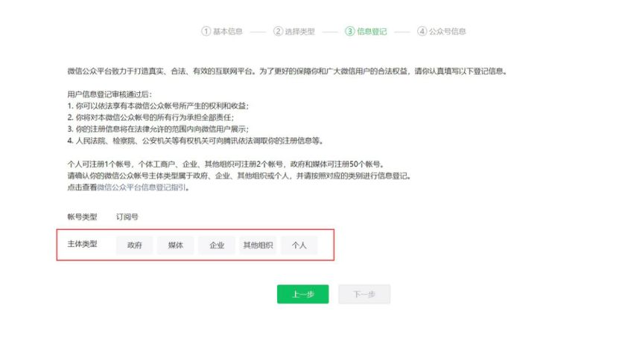Click the 主体类型 label
Screen dimensions: 619x337
coord(82,244)
